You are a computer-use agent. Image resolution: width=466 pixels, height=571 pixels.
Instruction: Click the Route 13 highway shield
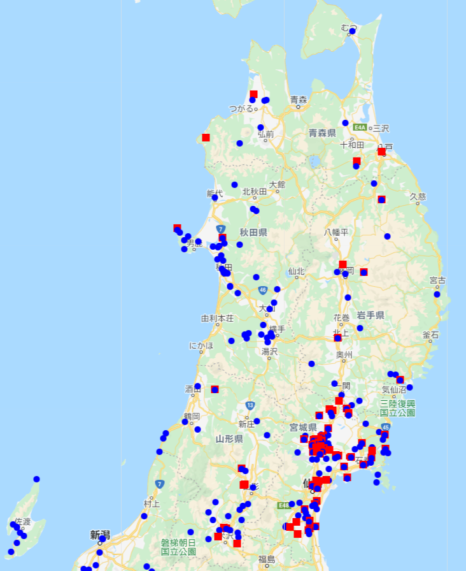(250, 405)
